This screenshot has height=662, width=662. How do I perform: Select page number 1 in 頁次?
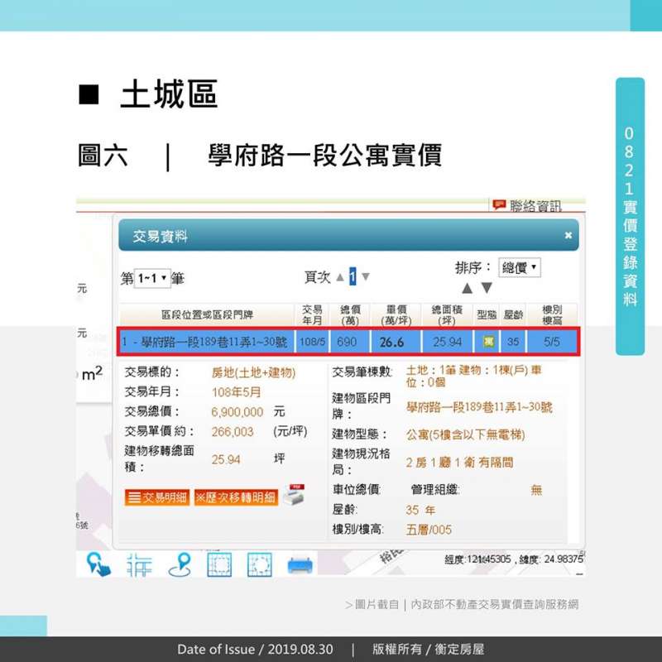click(353, 277)
